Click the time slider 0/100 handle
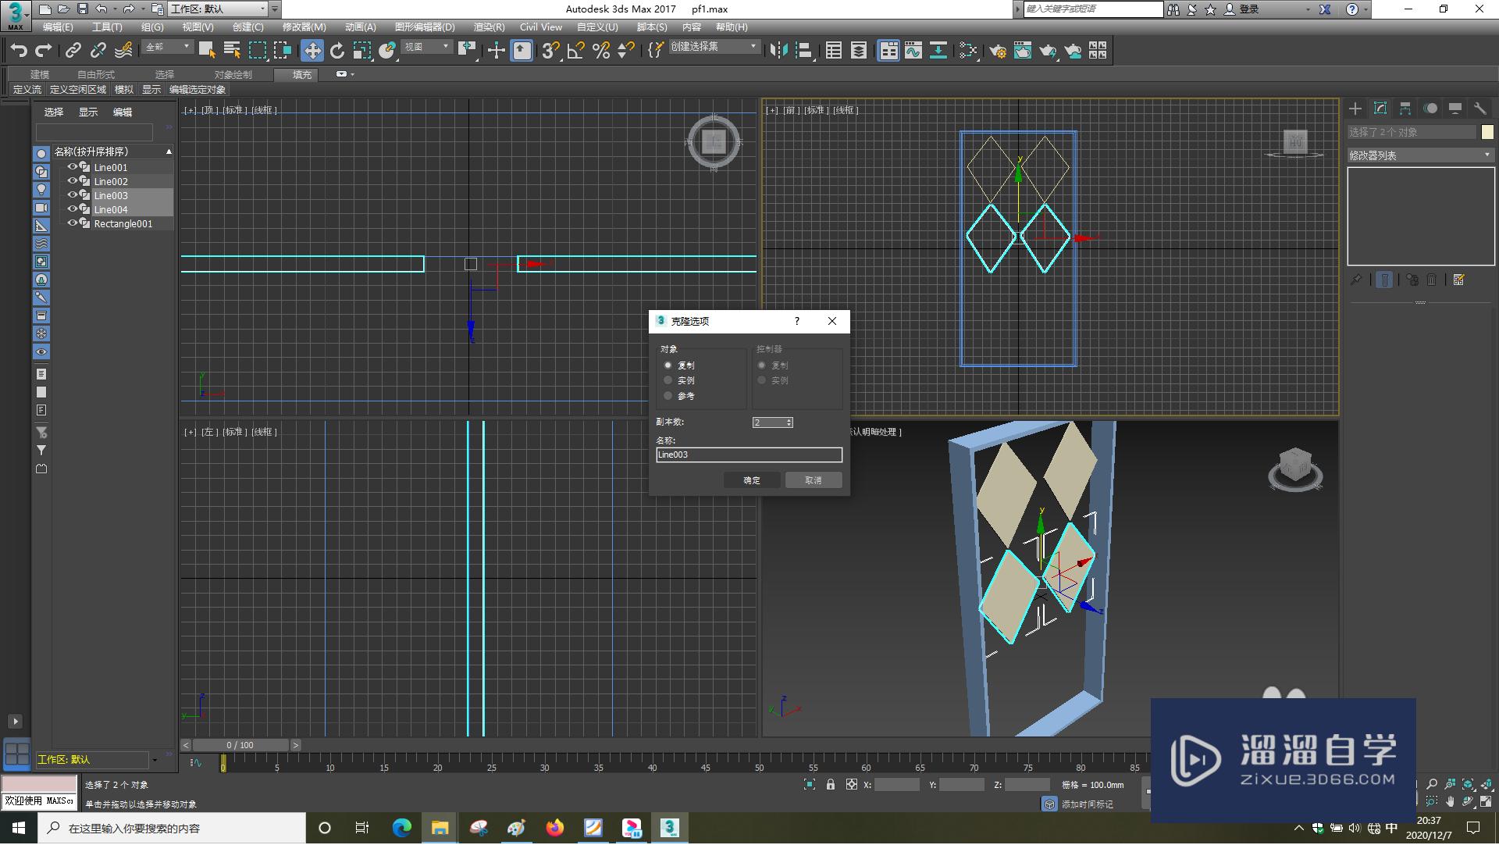 point(240,746)
